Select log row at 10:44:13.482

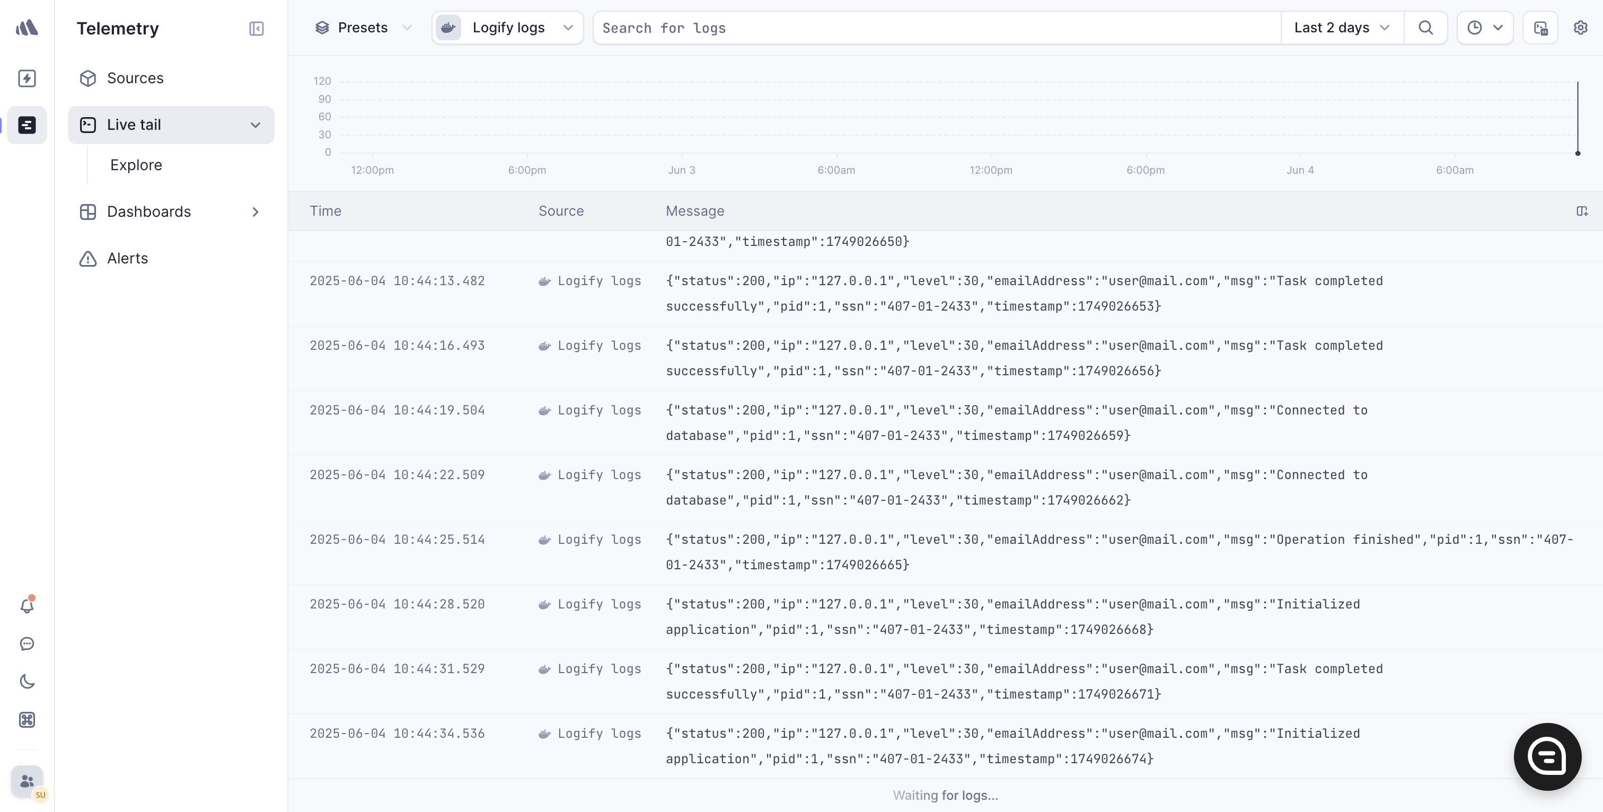pos(945,294)
